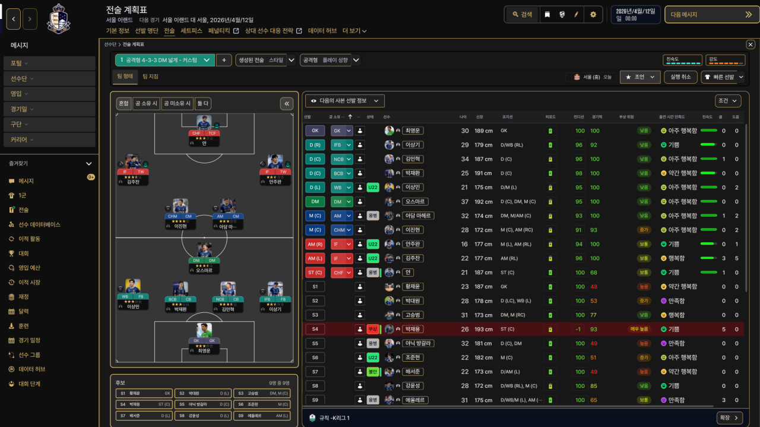Screen dimensions: 760x427
Task: Open 선수 데이터베이스 in the sidebar
Action: click(39, 224)
